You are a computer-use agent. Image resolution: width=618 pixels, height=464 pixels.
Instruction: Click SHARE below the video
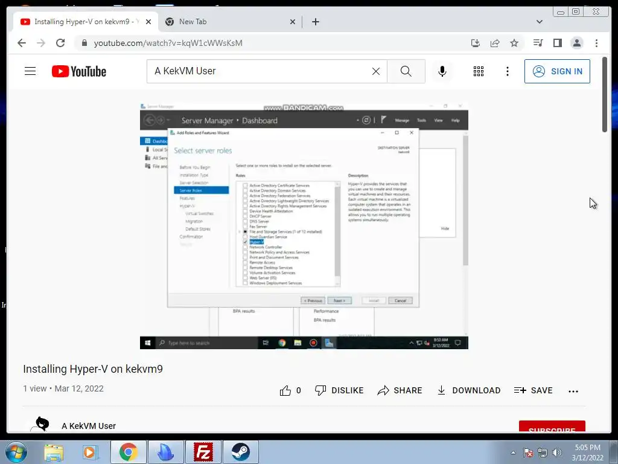400,391
